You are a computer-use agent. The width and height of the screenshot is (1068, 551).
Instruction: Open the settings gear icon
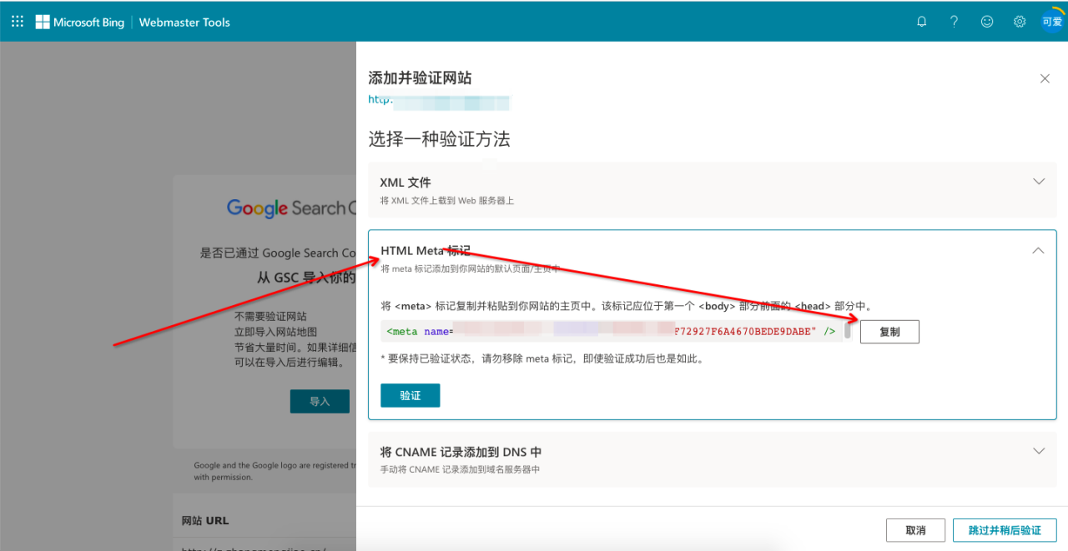point(1020,22)
